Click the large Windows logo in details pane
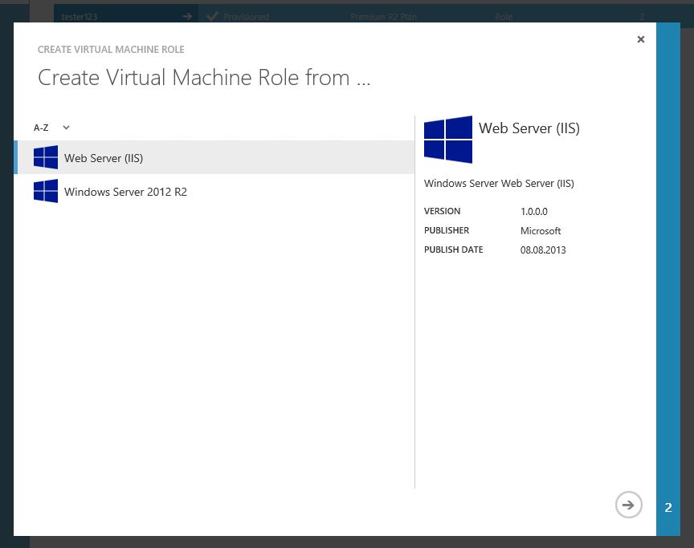The image size is (694, 548). click(447, 138)
